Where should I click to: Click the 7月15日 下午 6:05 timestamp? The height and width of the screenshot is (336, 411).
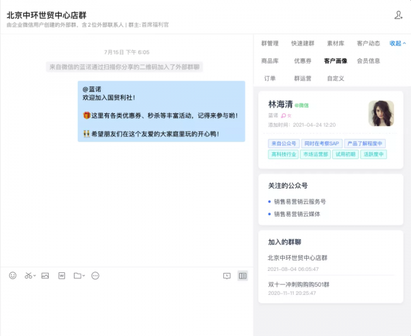coord(127,52)
